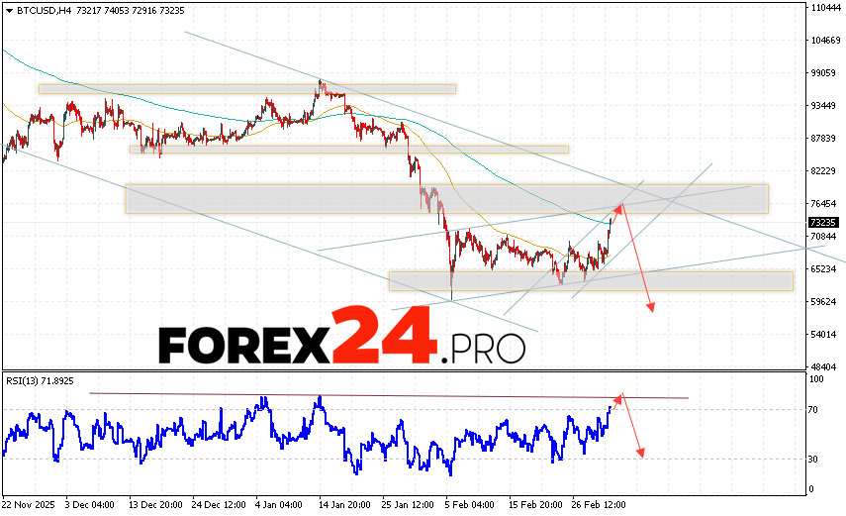Click red upward arrowhead in RSI panel
Image resolution: width=846 pixels, height=516 pixels.
click(619, 397)
